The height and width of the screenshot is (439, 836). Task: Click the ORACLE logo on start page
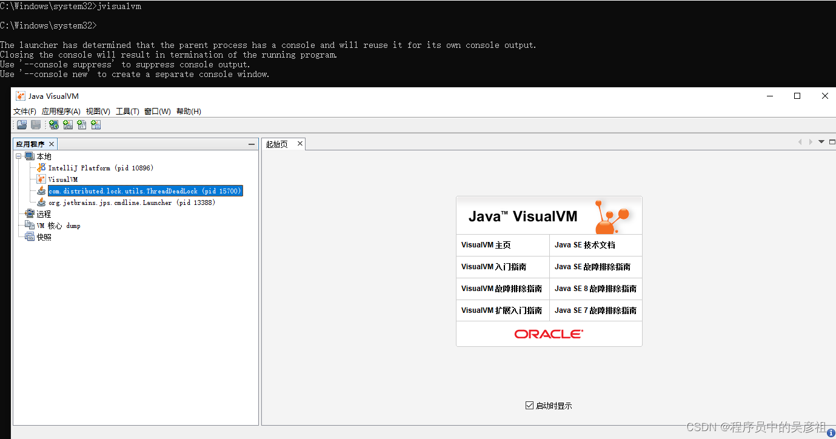pyautogui.click(x=549, y=334)
